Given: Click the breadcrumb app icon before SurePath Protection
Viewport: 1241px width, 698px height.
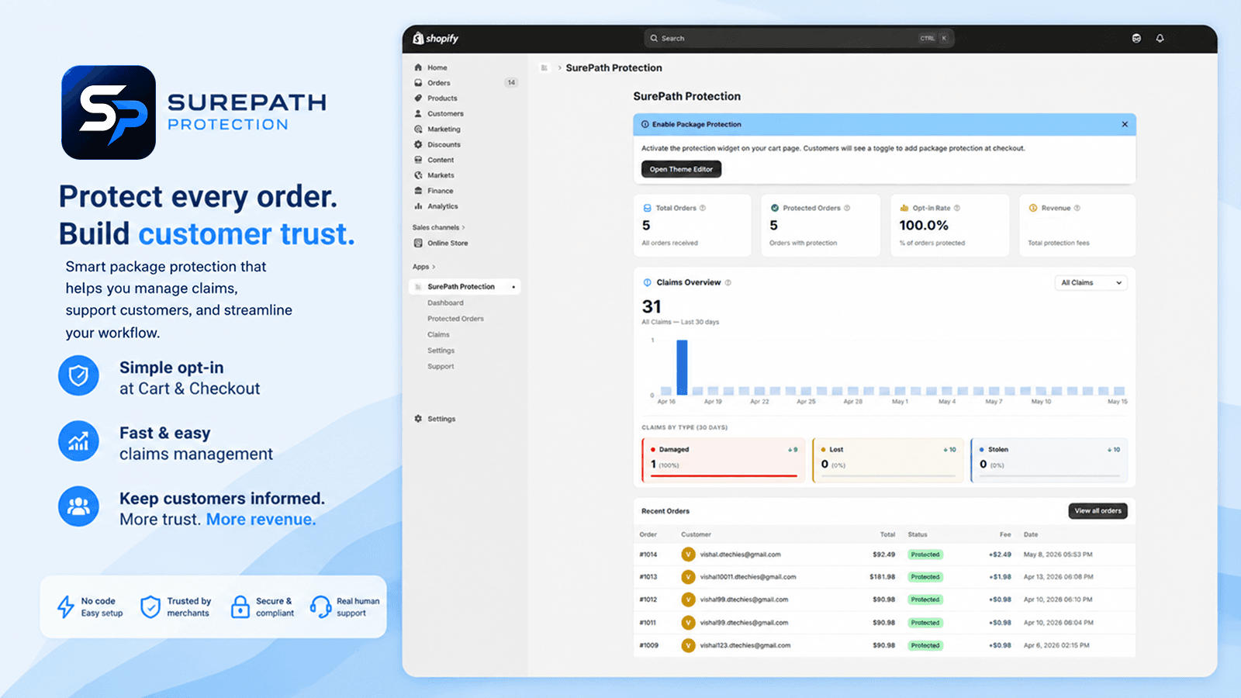Looking at the screenshot, I should click(x=544, y=68).
